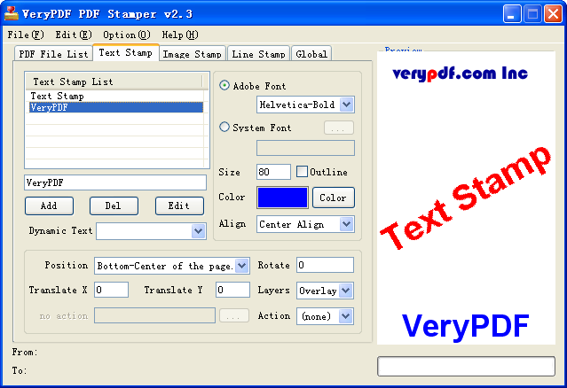Viewport: 567px width, 388px height.
Task: Click the Size input field
Action: coord(273,172)
